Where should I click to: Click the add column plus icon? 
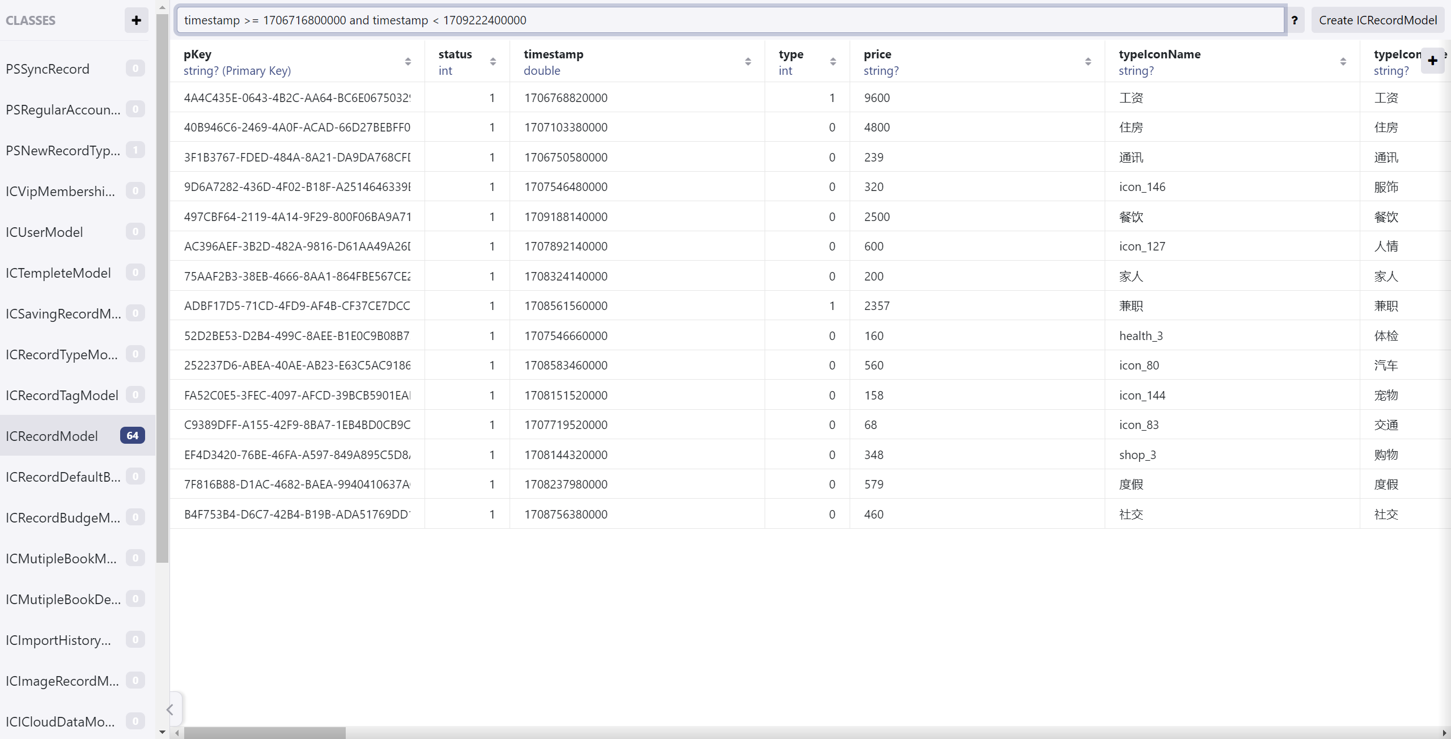1432,61
